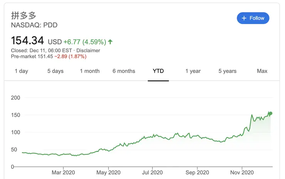Image resolution: width=285 pixels, height=179 pixels.
Task: Click the plus icon on Follow button
Action: pyautogui.click(x=244, y=18)
